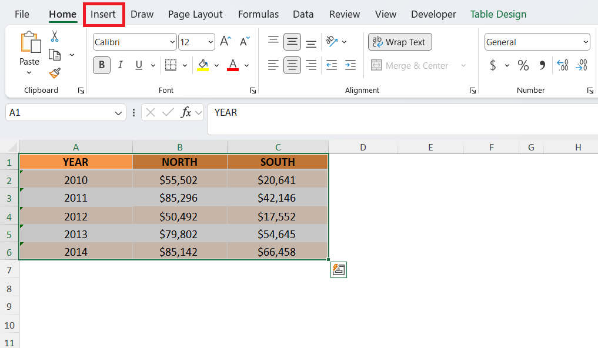Screen dimensions: 598x348
Task: Apply the yellow Fill Color swatch
Action: 203,65
